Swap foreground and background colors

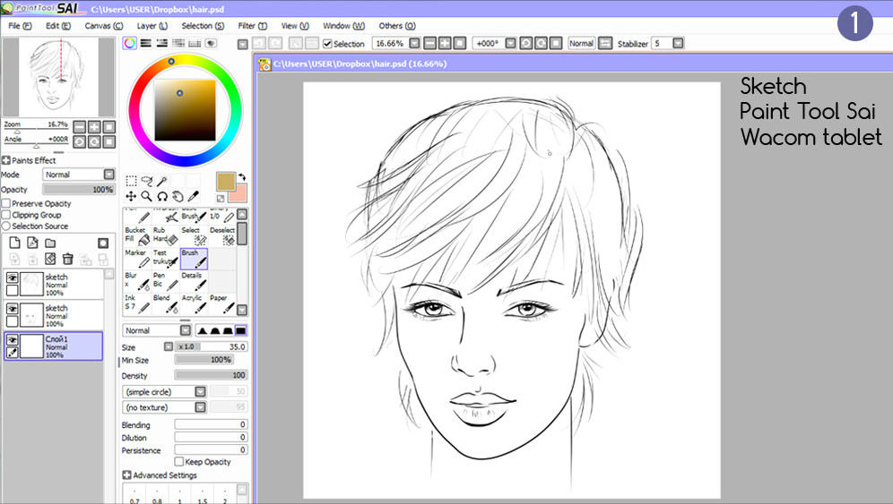[242, 177]
